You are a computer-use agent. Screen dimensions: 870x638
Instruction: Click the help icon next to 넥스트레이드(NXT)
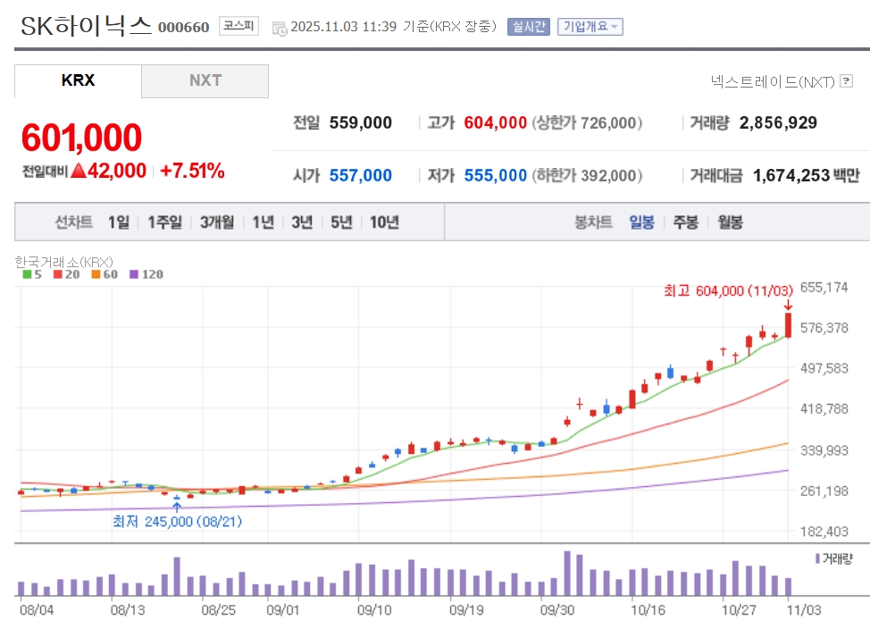[x=846, y=82]
